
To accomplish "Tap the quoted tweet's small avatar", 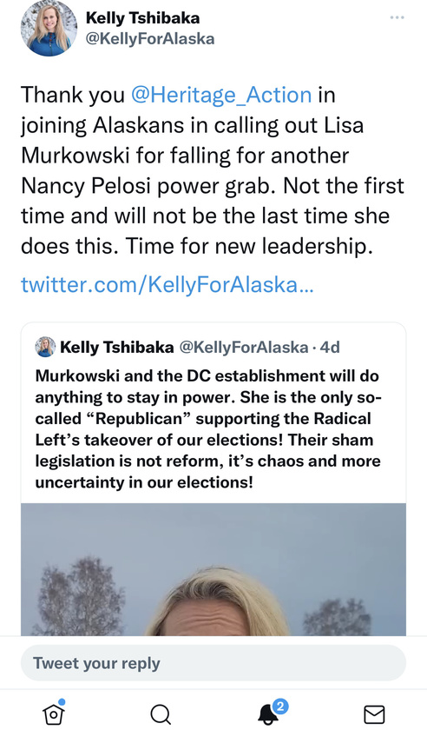I will tap(45, 347).
